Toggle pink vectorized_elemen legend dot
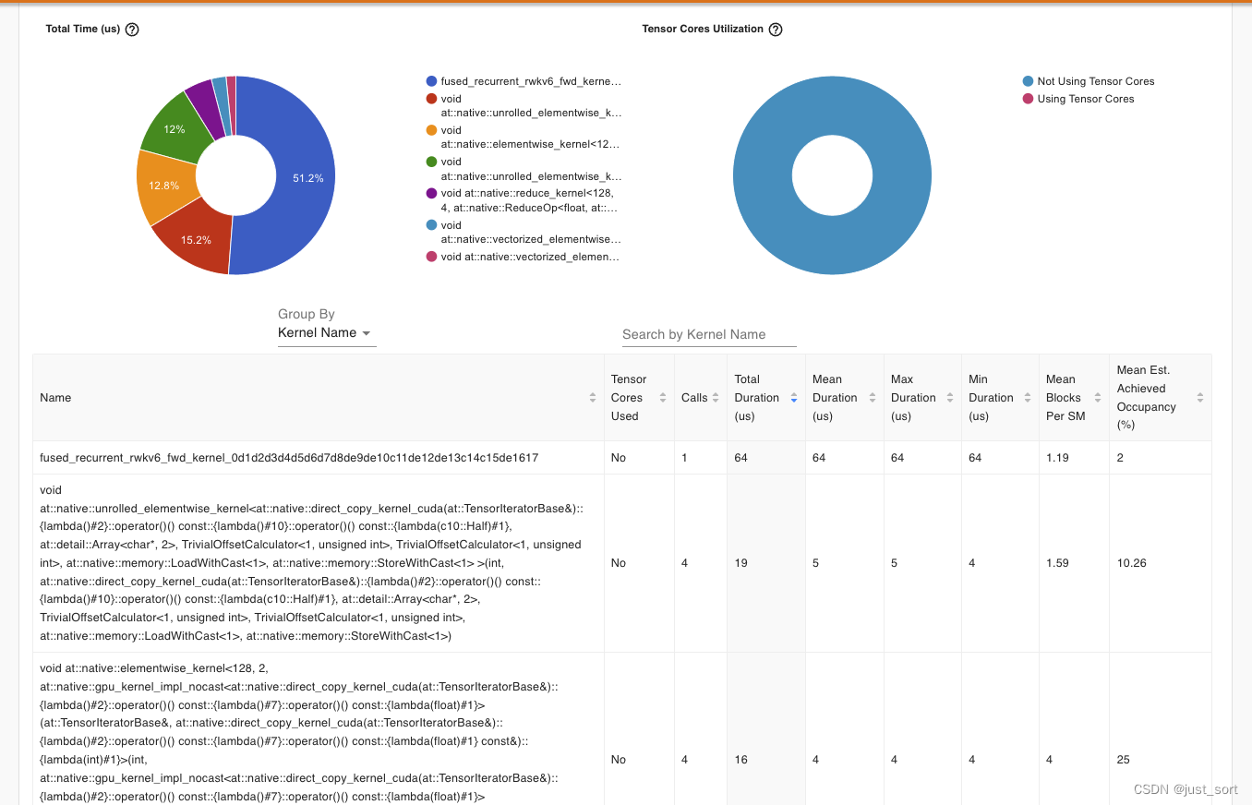1252x805 pixels. click(x=431, y=257)
